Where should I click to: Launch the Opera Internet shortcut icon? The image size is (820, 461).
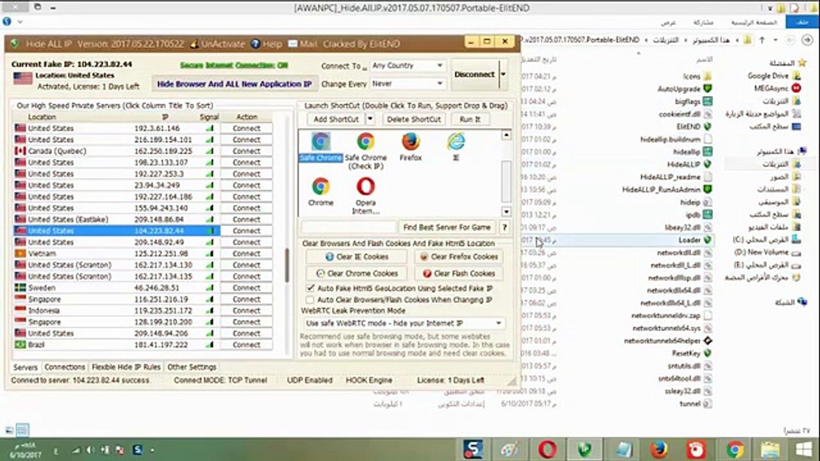pos(366,187)
